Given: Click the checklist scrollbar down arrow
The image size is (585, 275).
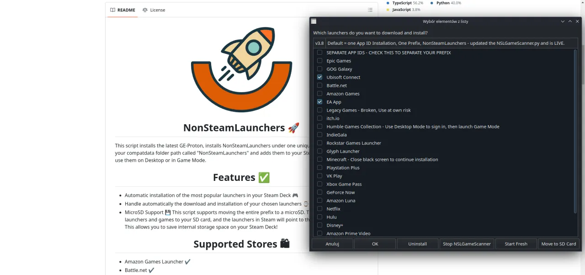Looking at the screenshot, I should tap(575, 233).
